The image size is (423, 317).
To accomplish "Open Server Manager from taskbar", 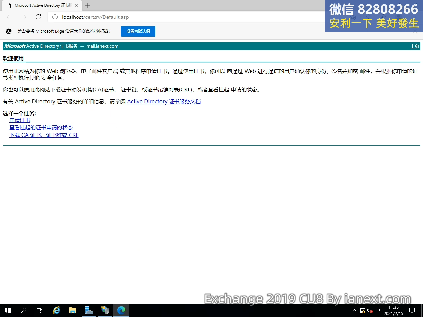I will pyautogui.click(x=89, y=310).
